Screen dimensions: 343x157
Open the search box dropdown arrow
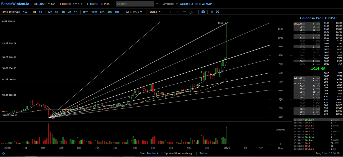click(157, 4)
